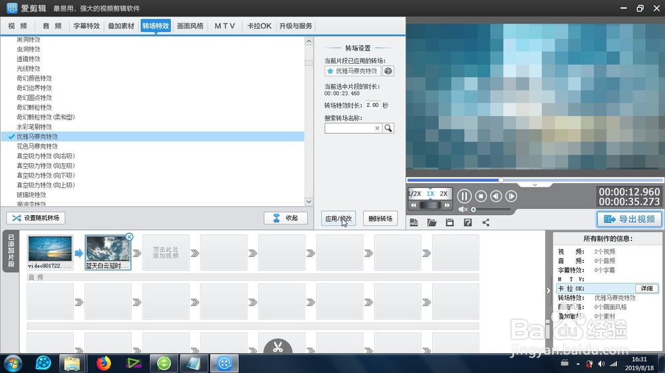Select the 奇幻颜色特效 transition
This screenshot has width=665, height=373.
(x=35, y=78)
